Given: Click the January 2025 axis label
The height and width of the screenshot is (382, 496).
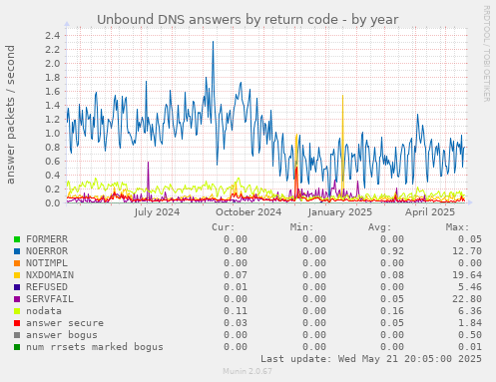Looking at the screenshot, I should [339, 212].
